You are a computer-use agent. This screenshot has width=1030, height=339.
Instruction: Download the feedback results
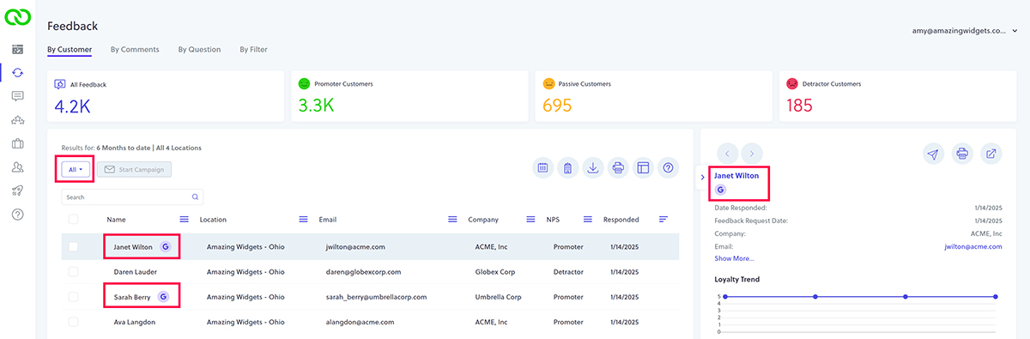tap(592, 168)
